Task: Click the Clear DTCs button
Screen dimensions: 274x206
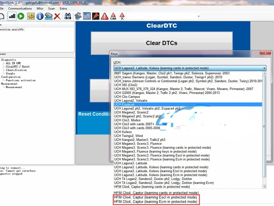Action: 162,43
